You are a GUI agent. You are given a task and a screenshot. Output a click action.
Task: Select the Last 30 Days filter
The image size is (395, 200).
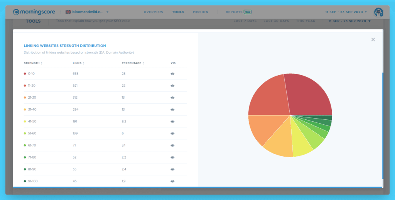(x=276, y=21)
